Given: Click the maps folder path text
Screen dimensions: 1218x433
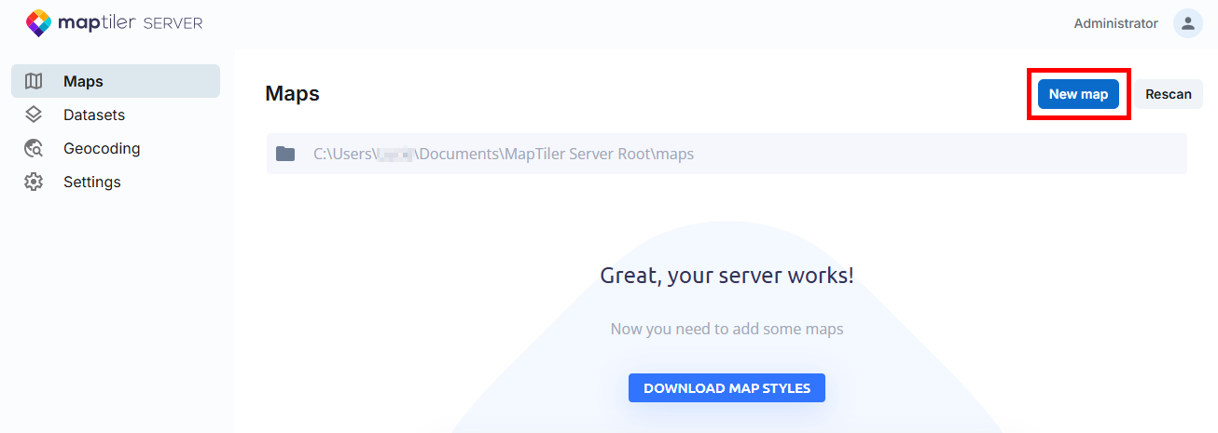Looking at the screenshot, I should tap(504, 154).
